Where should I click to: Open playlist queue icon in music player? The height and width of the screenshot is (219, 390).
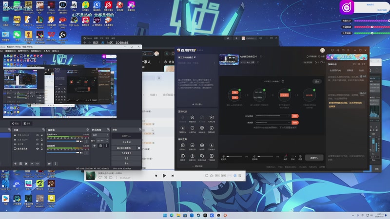pyautogui.click(x=240, y=176)
